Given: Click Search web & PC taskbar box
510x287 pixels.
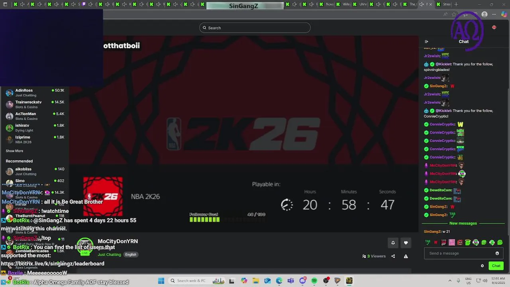Looking at the screenshot, I should point(196,281).
